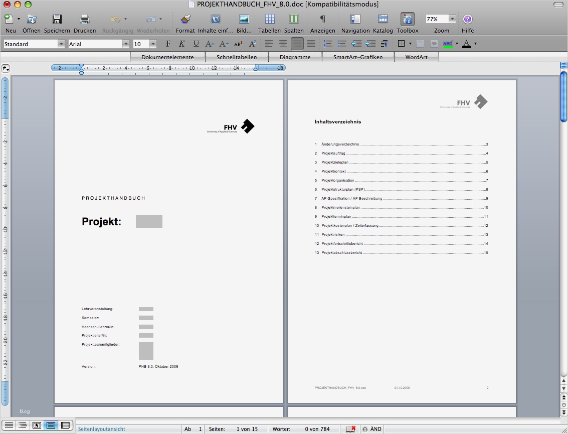Click the paragraph direction icon
The width and height of the screenshot is (568, 434).
coord(385,44)
